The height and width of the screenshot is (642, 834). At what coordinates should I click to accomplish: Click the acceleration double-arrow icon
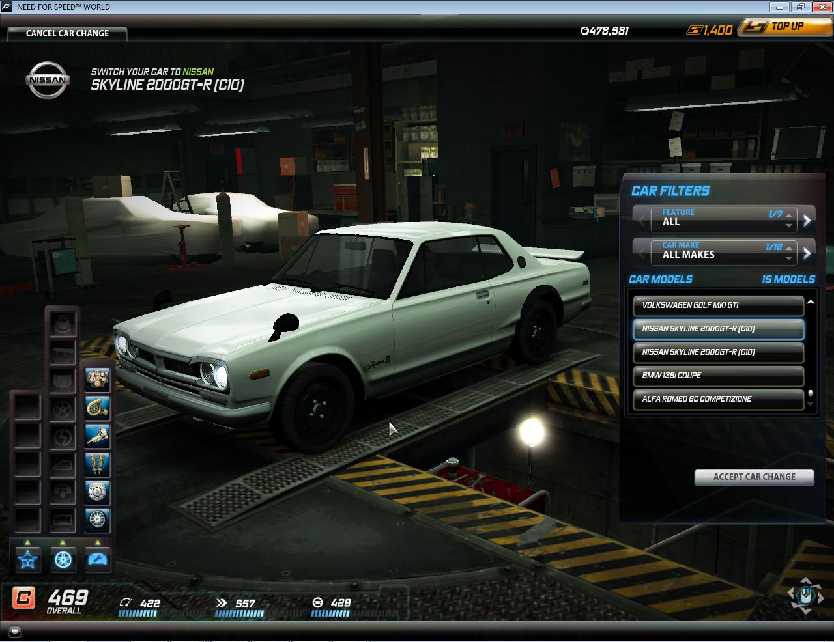tap(222, 603)
